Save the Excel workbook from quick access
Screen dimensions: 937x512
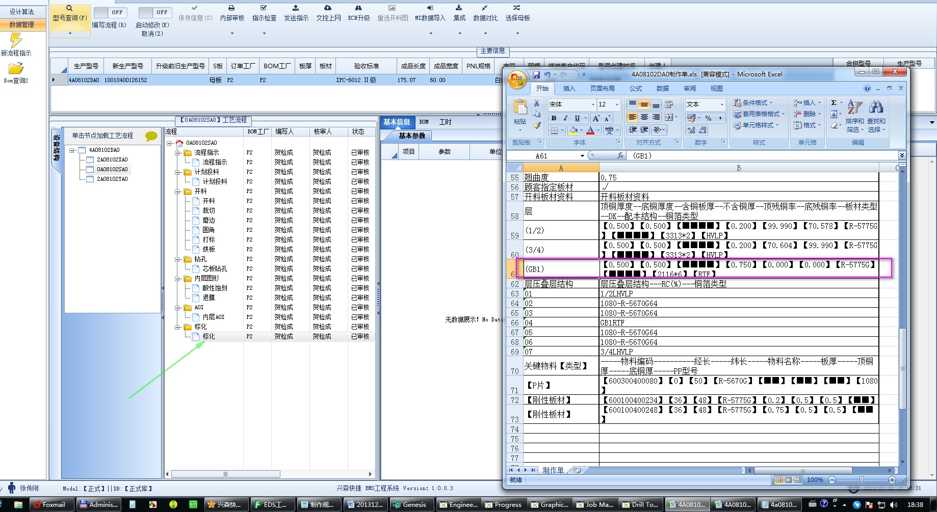(536, 75)
